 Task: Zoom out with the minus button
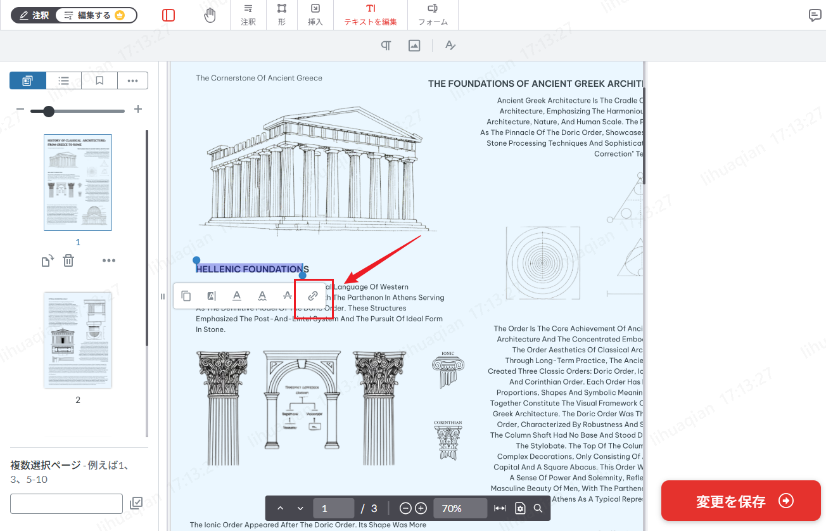pyautogui.click(x=406, y=508)
